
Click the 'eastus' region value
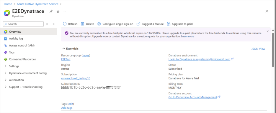click(x=66, y=69)
